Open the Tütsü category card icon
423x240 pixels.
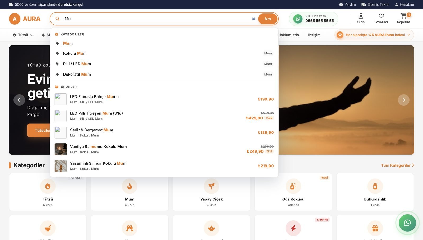click(x=48, y=186)
